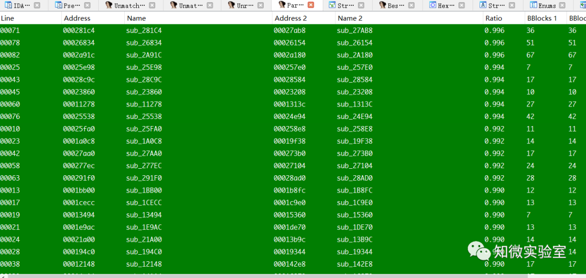The width and height of the screenshot is (586, 278).
Task: Click BBlocks 1 value 67
Action: tap(531, 55)
